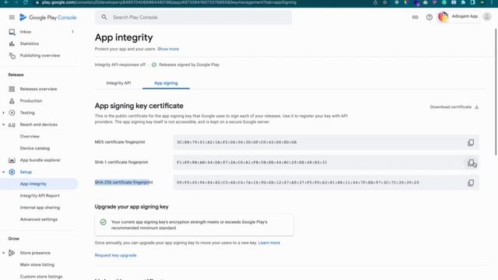The height and width of the screenshot is (280, 498).
Task: Click the browser address bar URL
Action: pyautogui.click(x=169, y=2)
